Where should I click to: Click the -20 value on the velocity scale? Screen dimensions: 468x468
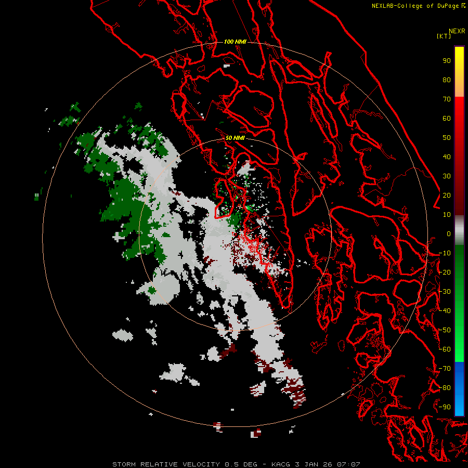click(445, 272)
